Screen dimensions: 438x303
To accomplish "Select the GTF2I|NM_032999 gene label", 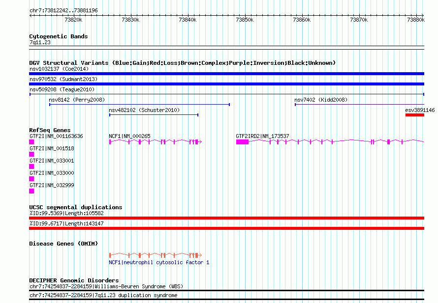I will (52, 185).
